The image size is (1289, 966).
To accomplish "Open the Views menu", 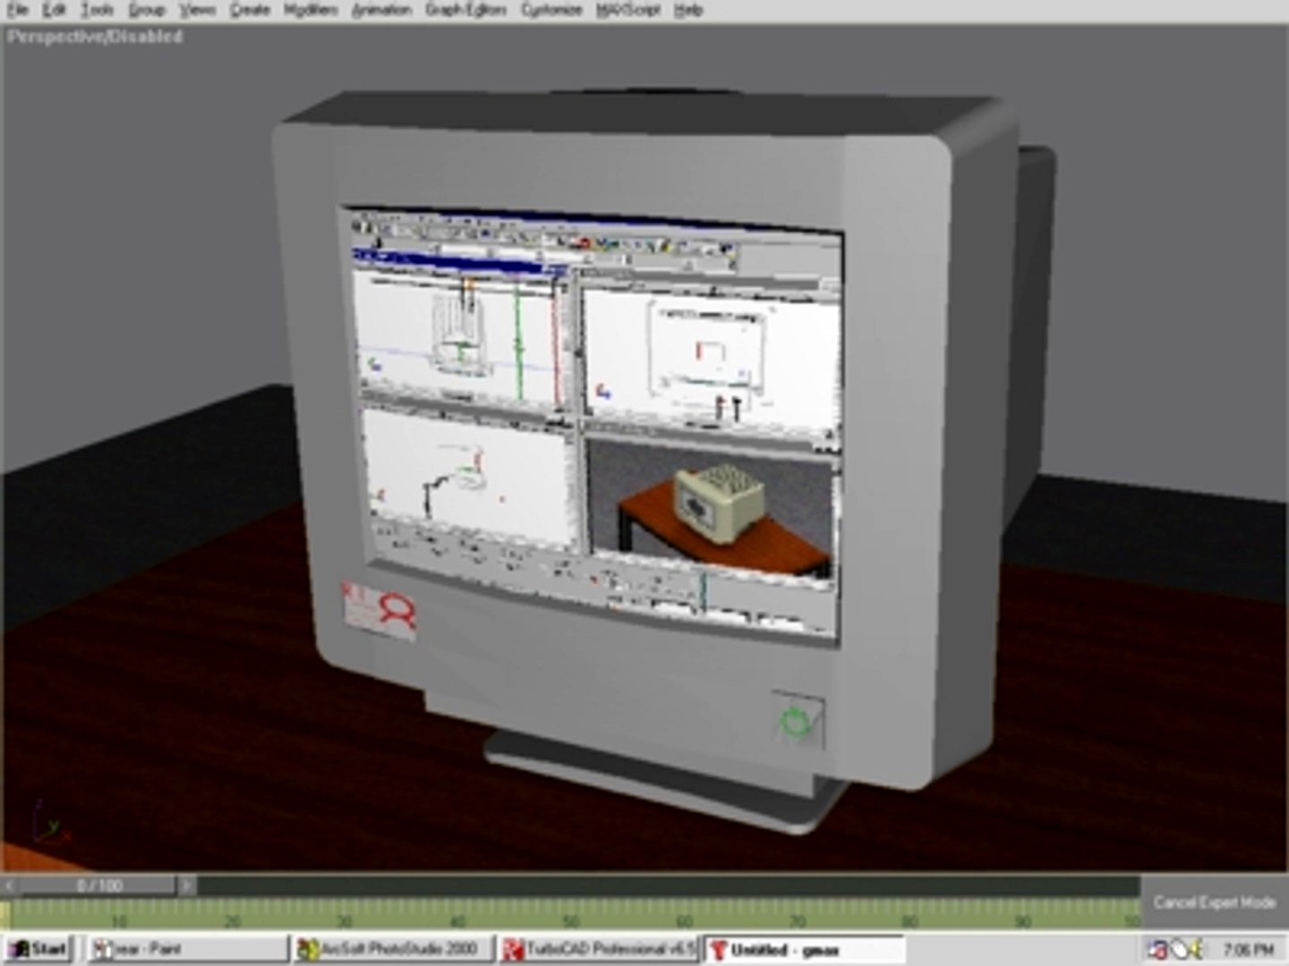I will [x=197, y=10].
